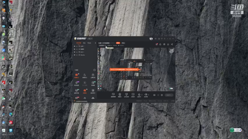
Task: Open the mode dropdown beside the app logo
Action: click(90, 39)
